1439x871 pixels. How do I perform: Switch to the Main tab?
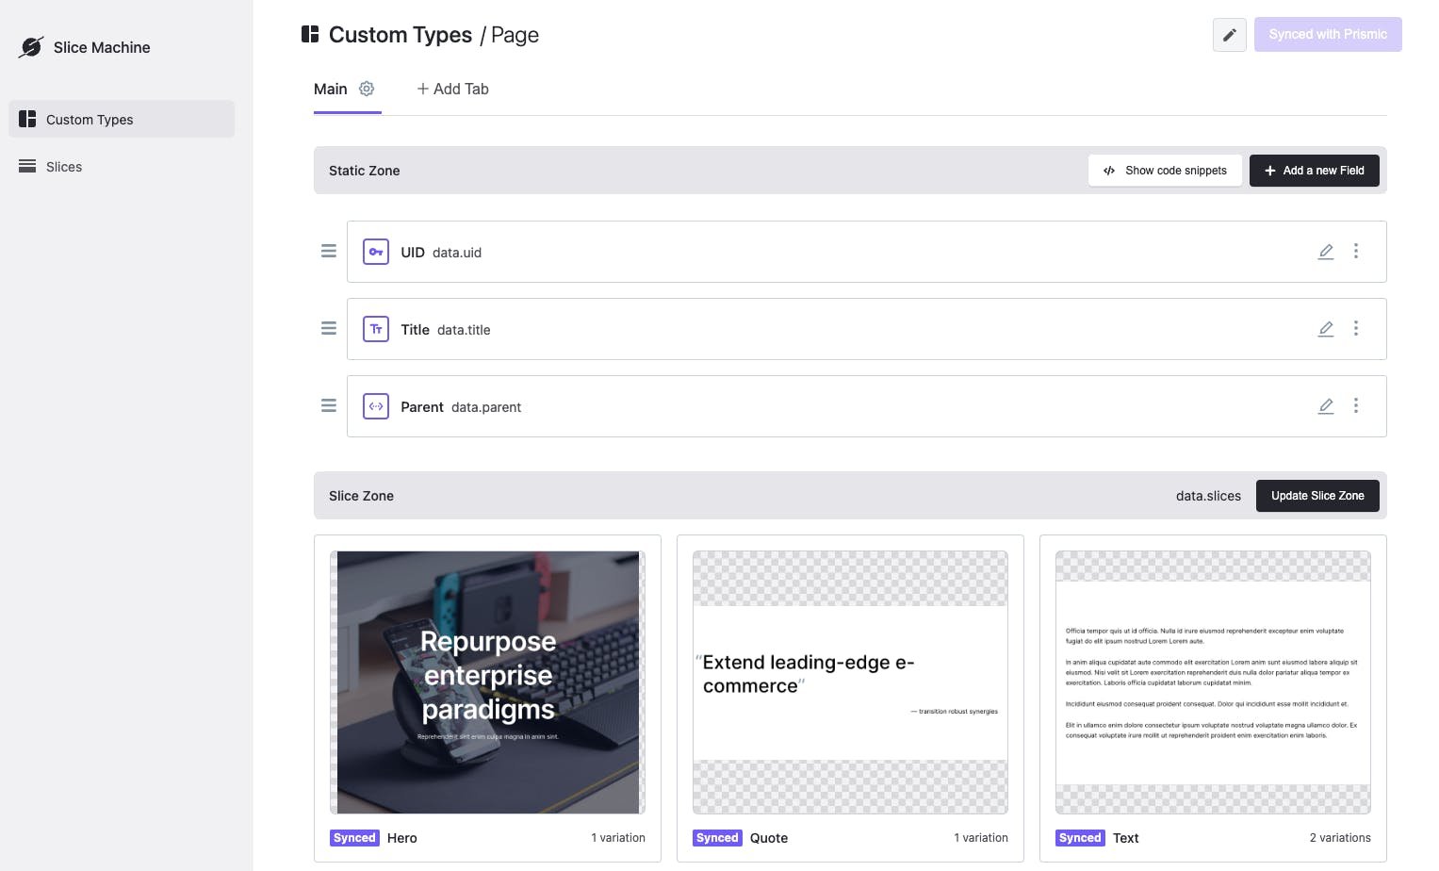330,89
